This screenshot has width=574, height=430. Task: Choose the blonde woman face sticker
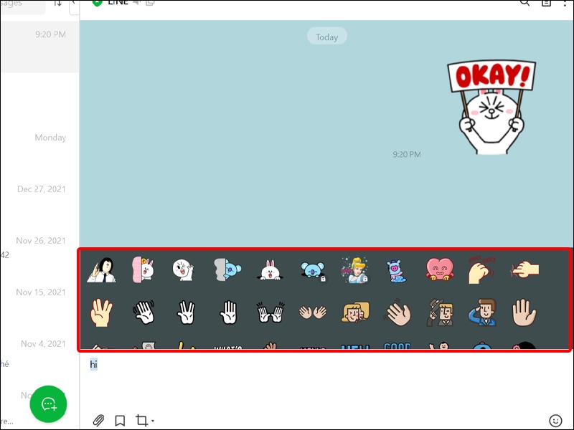[x=355, y=312]
